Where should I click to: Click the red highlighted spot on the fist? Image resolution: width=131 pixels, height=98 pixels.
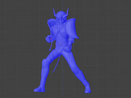[51, 39]
